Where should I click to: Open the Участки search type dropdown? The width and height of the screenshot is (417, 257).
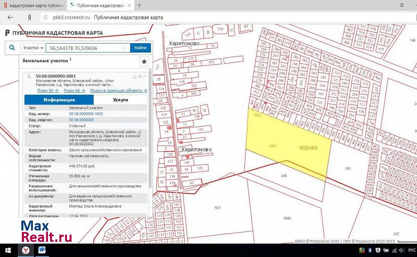click(33, 47)
